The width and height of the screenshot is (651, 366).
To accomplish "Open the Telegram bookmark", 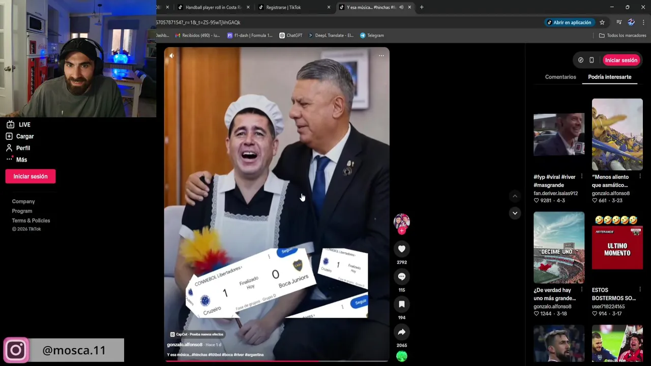I will coord(372,36).
